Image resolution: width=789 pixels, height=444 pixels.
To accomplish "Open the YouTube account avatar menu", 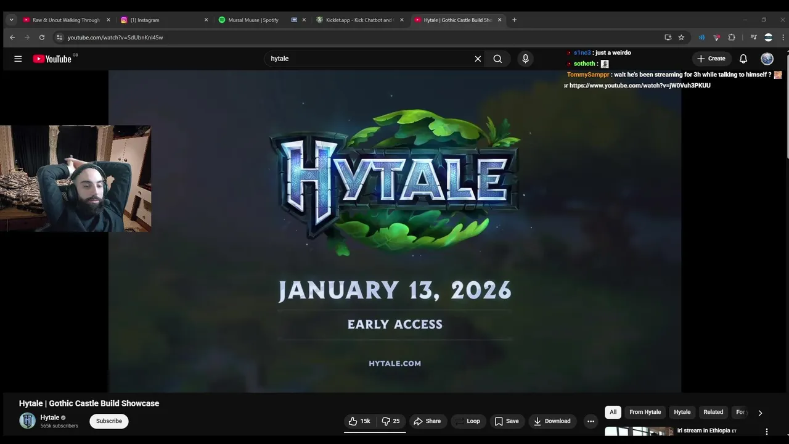I will [767, 59].
